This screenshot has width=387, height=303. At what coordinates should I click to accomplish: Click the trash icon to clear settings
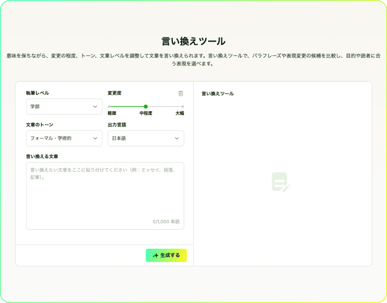pos(180,93)
